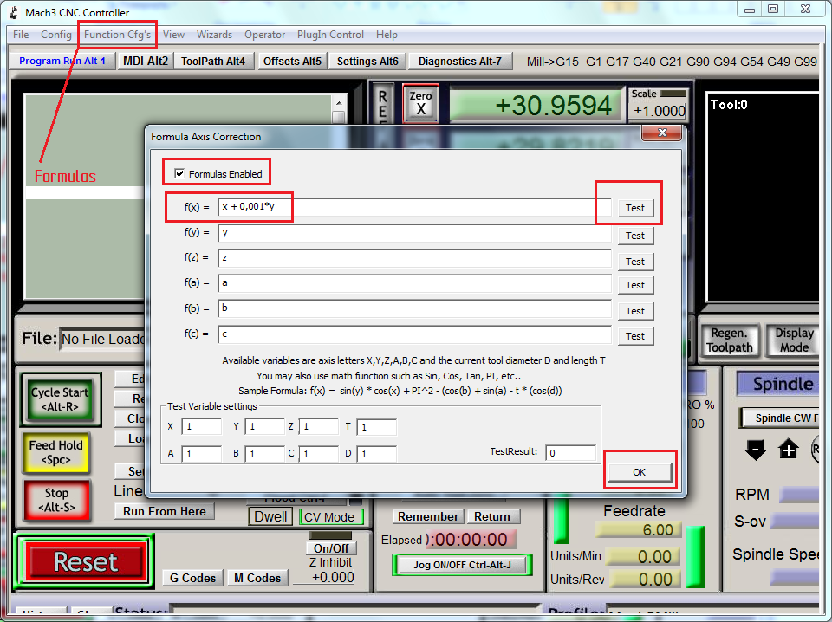The image size is (832, 622).
Task: Click the X axis DRO value +30.9594
Action: click(536, 105)
